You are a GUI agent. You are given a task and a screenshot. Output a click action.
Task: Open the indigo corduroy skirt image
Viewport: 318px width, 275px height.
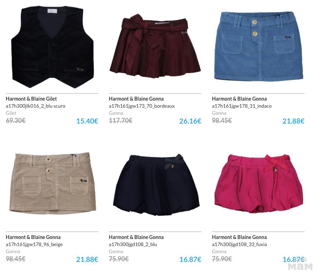(x=258, y=46)
